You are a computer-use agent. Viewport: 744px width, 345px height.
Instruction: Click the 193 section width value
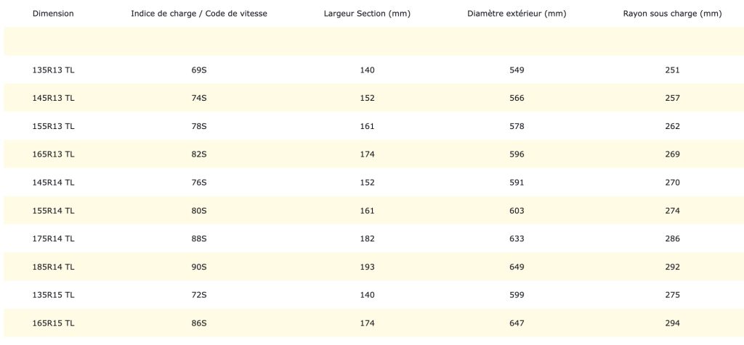coord(367,267)
